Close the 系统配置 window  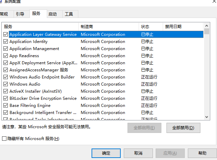click(214, 1)
